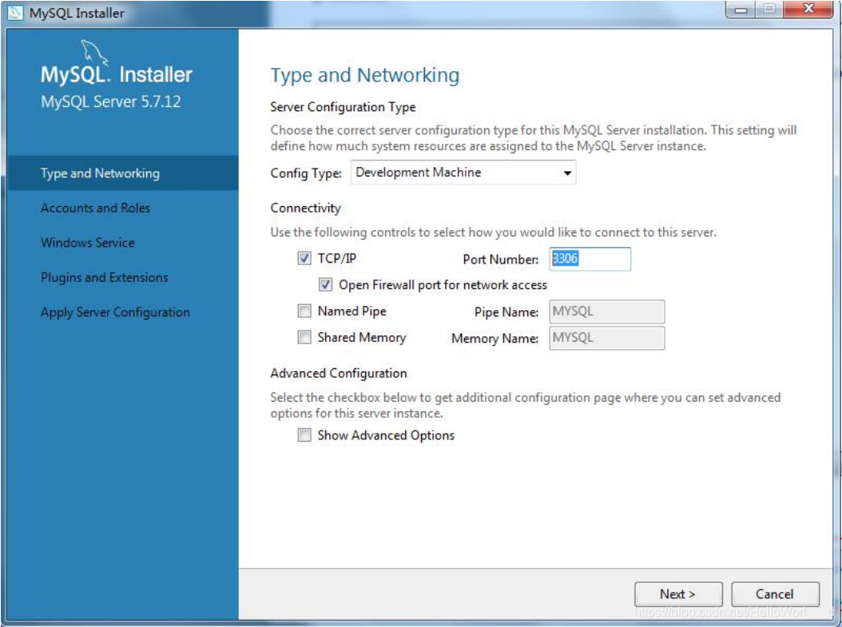Open the Windows Service step

point(88,243)
